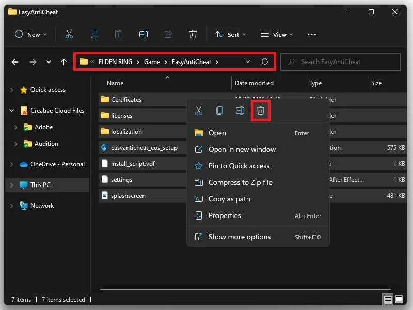Click the Cut icon in the top toolbar
Image resolution: width=413 pixels, height=310 pixels.
tap(69, 34)
